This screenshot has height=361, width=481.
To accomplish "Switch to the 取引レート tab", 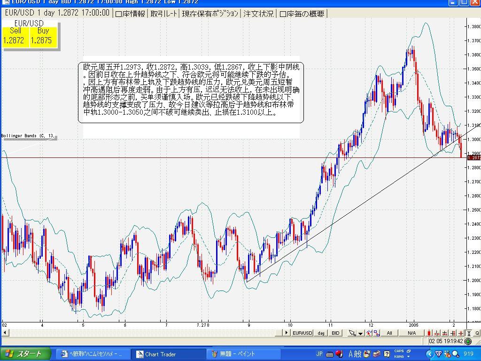I will tap(164, 14).
